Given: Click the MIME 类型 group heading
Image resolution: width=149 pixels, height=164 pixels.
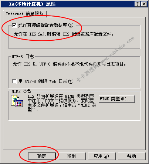Looking at the screenshot, I should click(21, 91).
